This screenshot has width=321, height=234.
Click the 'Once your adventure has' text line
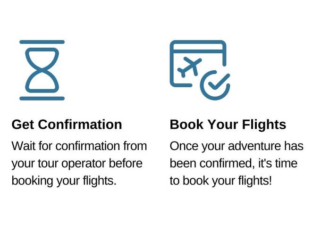tap(237, 146)
